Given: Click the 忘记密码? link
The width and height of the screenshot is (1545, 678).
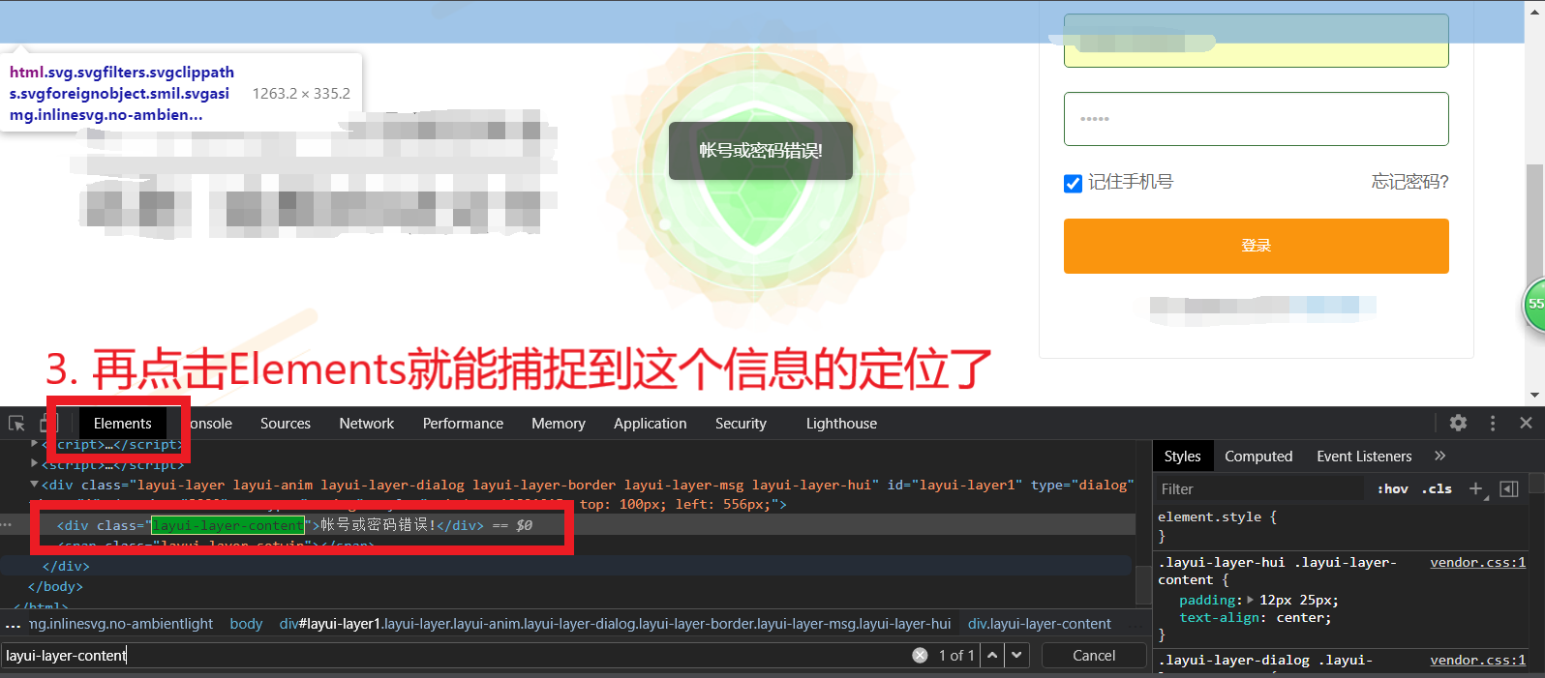Looking at the screenshot, I should [1409, 182].
